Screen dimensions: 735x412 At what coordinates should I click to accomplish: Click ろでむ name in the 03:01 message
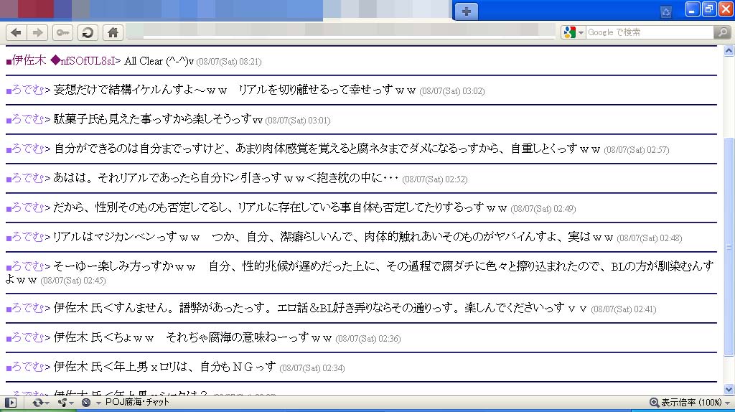point(28,120)
